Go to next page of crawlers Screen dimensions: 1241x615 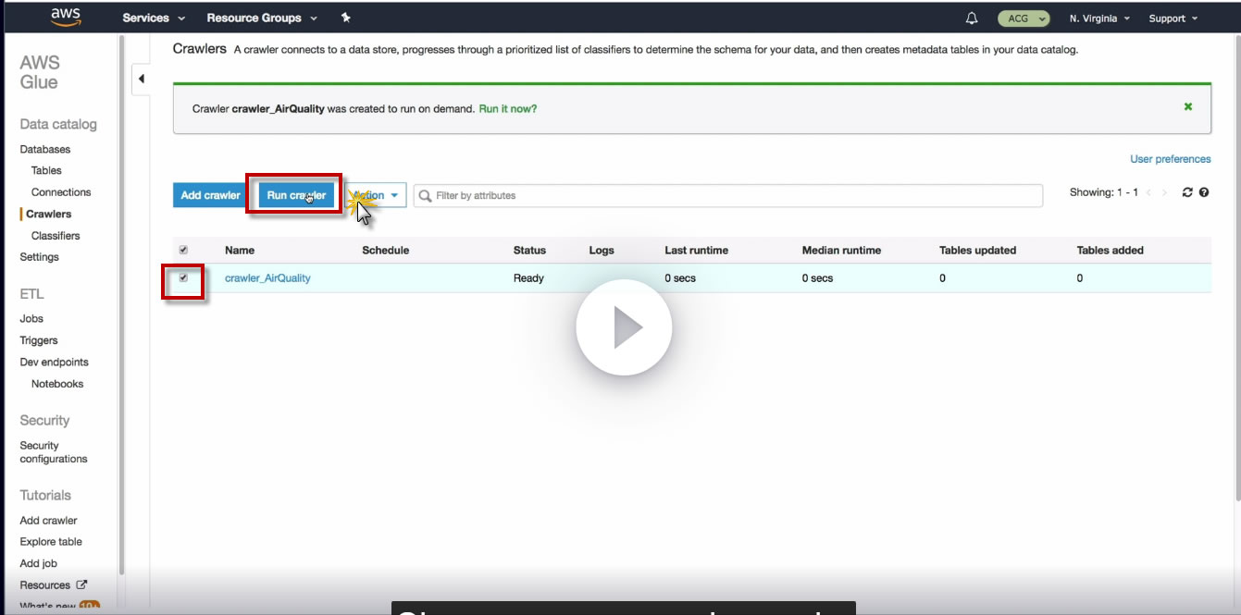coord(1165,192)
